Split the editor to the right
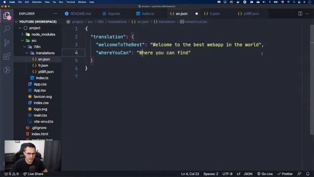The height and width of the screenshot is (177, 314). pyautogui.click(x=300, y=14)
